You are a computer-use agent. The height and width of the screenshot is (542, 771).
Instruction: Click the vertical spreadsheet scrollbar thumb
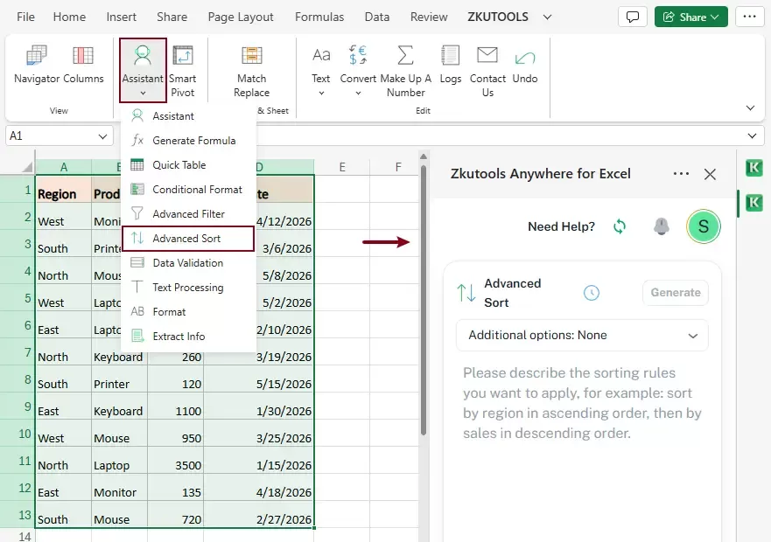coord(424,300)
